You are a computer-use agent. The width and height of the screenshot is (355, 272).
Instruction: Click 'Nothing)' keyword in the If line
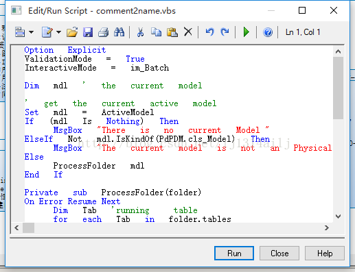coord(125,121)
